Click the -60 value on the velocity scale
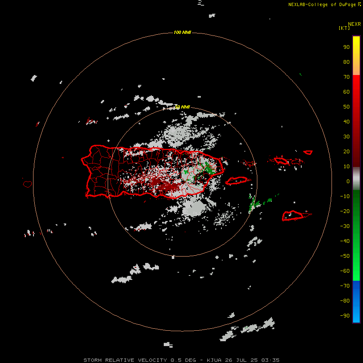Viewport: 363px width, 363px height. [345, 271]
